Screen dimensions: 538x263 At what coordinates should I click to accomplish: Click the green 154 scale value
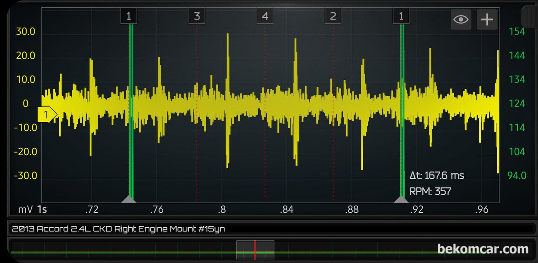click(x=517, y=31)
